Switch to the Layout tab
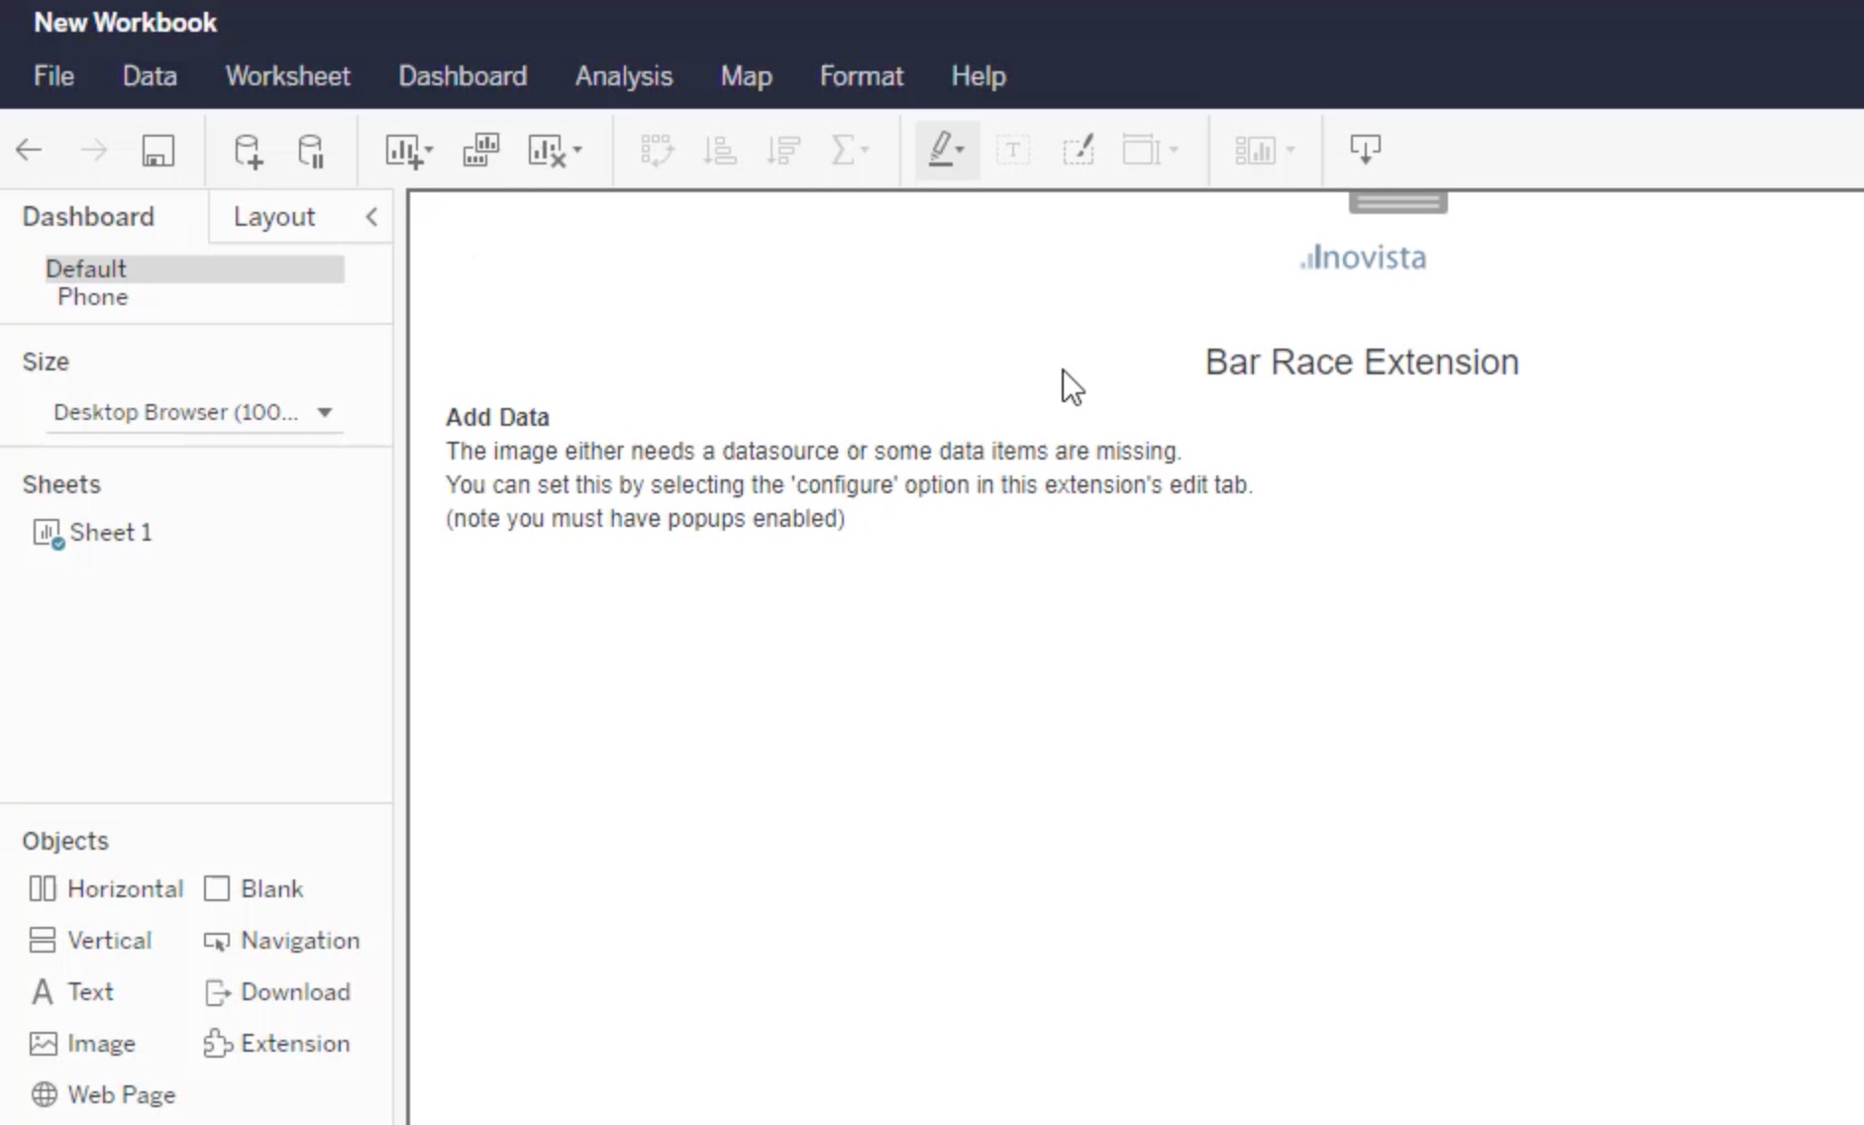Screen dimensions: 1864x1125 click(273, 217)
